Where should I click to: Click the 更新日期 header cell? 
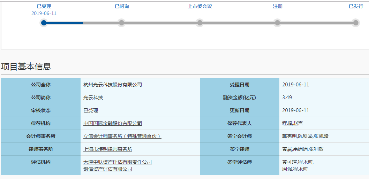point(240,110)
